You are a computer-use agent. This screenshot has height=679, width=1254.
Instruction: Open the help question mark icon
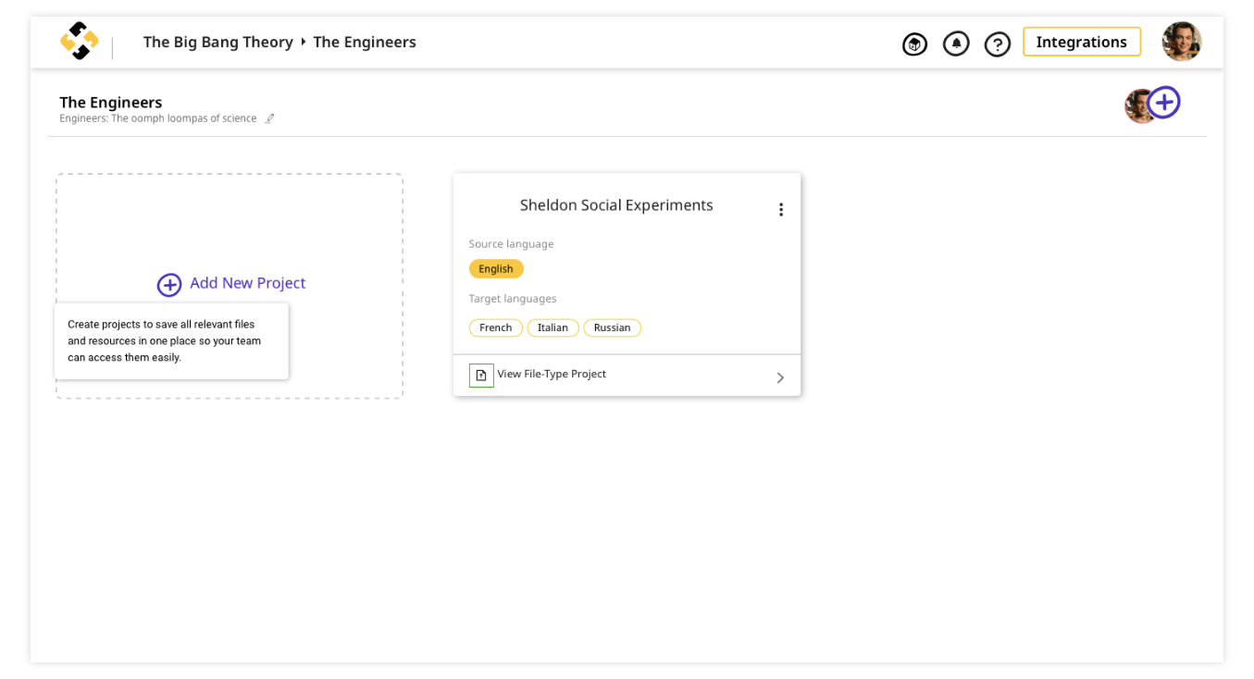(997, 43)
